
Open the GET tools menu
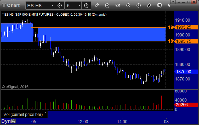pyautogui.click(x=118, y=5)
